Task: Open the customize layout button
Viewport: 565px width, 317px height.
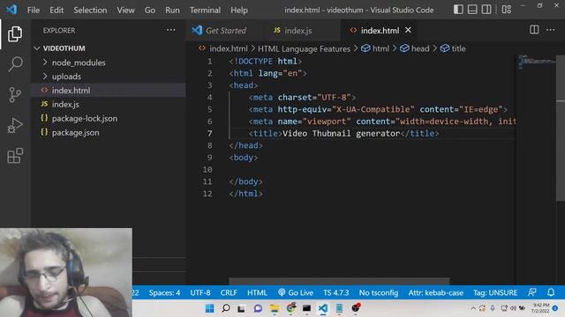Action: pyautogui.click(x=506, y=10)
